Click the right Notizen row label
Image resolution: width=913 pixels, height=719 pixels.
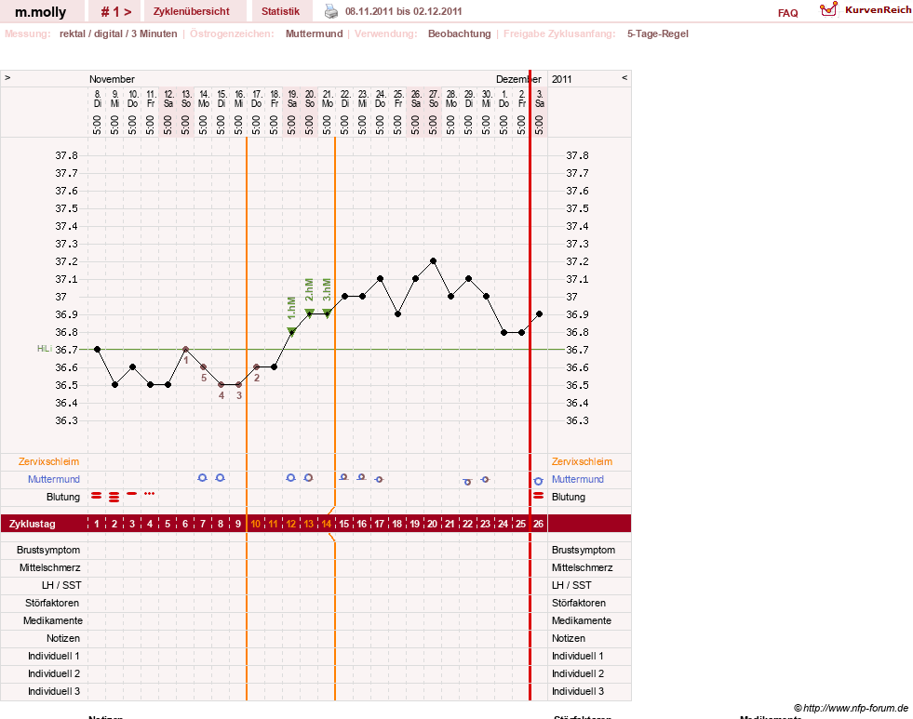tap(569, 638)
